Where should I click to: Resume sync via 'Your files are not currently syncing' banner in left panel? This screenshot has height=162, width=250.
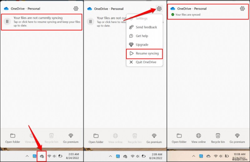pos(42,22)
